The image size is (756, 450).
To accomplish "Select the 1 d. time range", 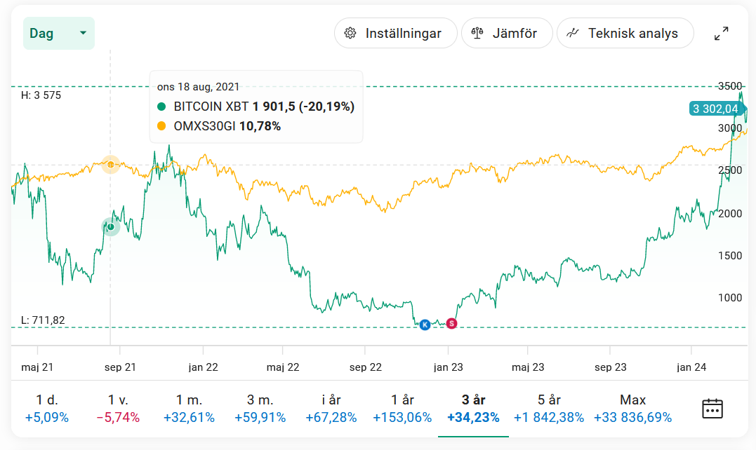I will pos(46,409).
